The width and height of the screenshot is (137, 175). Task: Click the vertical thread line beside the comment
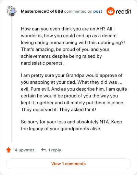12,79
